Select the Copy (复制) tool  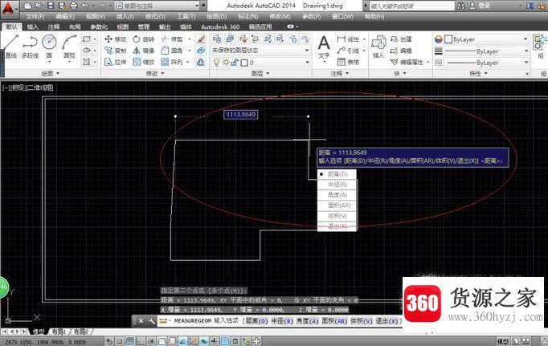(116, 51)
